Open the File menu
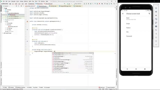This screenshot has width=160, height=90. (4, 1)
